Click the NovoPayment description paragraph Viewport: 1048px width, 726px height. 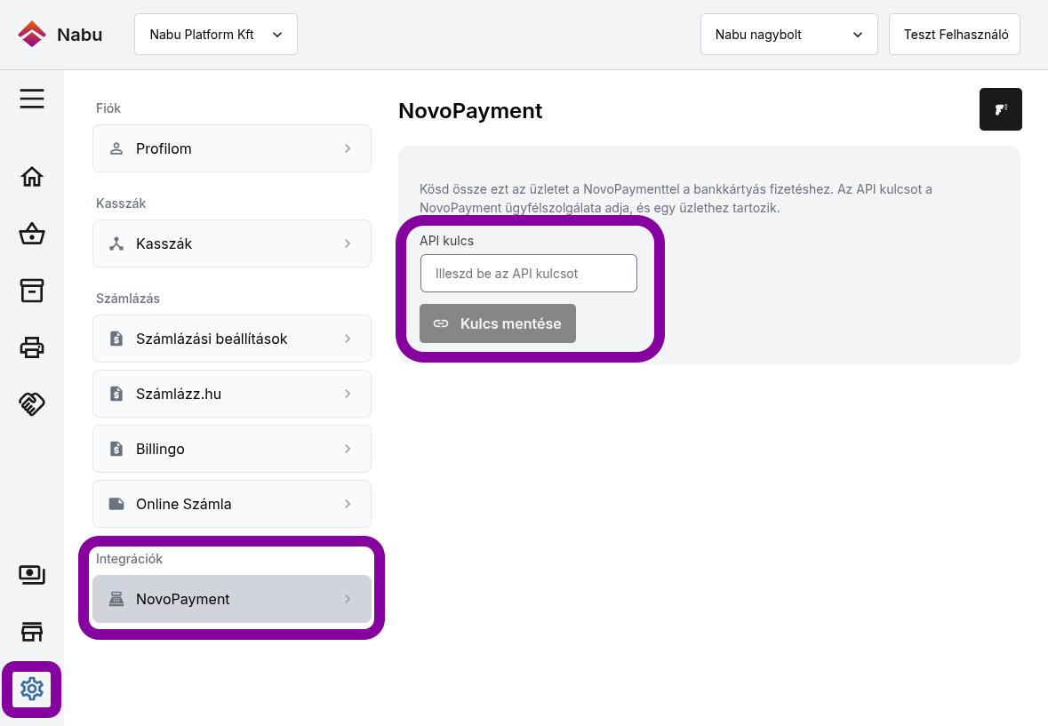pos(676,198)
